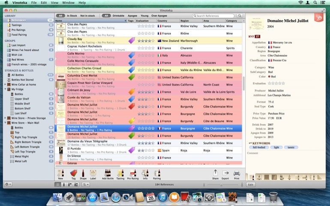This screenshot has height=206, width=330.
Task: Open the Window menu
Action: [x=68, y=3]
